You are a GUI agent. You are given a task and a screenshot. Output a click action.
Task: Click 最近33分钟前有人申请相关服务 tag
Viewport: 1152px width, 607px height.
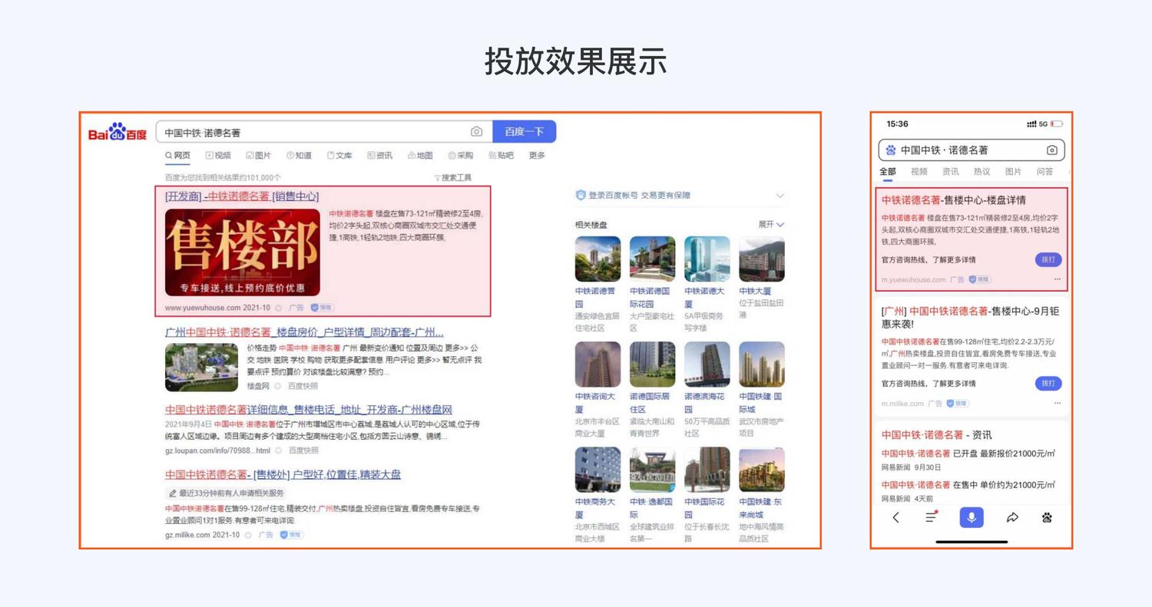[x=227, y=493]
